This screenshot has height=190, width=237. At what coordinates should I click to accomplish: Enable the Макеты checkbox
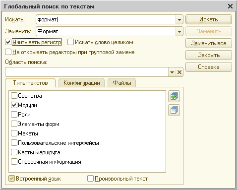pos(14,133)
